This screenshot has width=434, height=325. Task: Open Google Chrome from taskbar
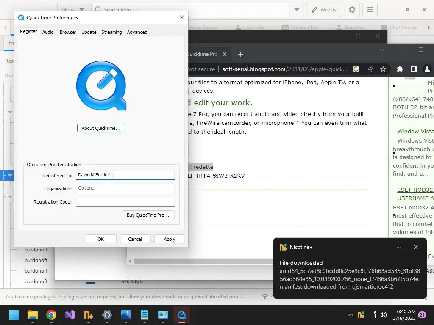click(51, 315)
